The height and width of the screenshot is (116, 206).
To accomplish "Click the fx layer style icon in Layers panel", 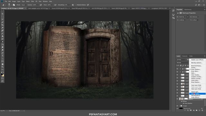I will tap(188, 110).
